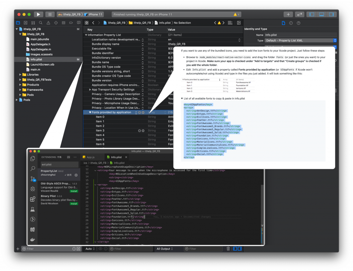Viewport: 353px width, 271px height.
Task: Toggle the right inspector panel
Action: (331, 14)
